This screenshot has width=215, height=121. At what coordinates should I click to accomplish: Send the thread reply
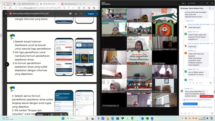click(211, 83)
